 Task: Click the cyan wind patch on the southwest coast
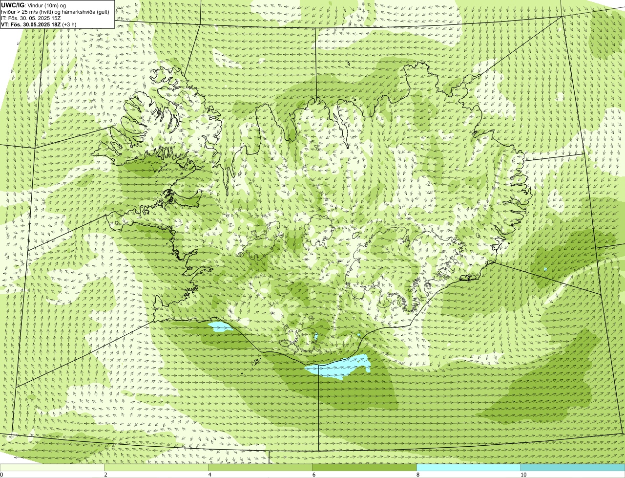pyautogui.click(x=220, y=326)
